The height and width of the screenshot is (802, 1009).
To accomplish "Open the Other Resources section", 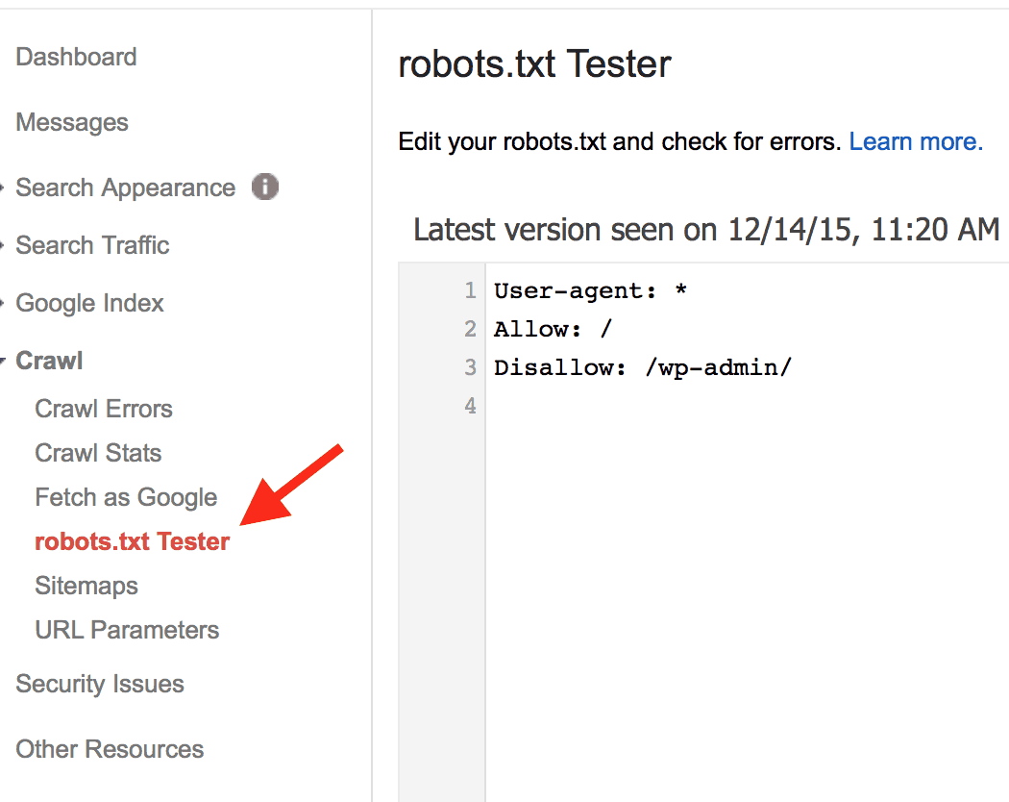I will pos(109,749).
